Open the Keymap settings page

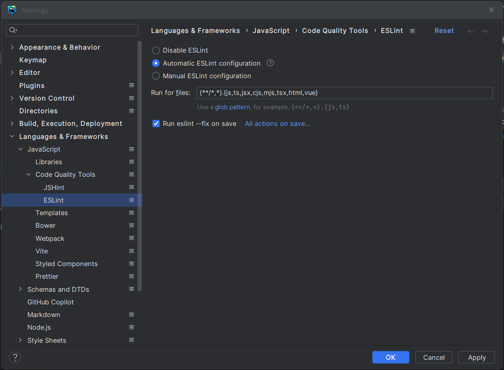pyautogui.click(x=33, y=60)
